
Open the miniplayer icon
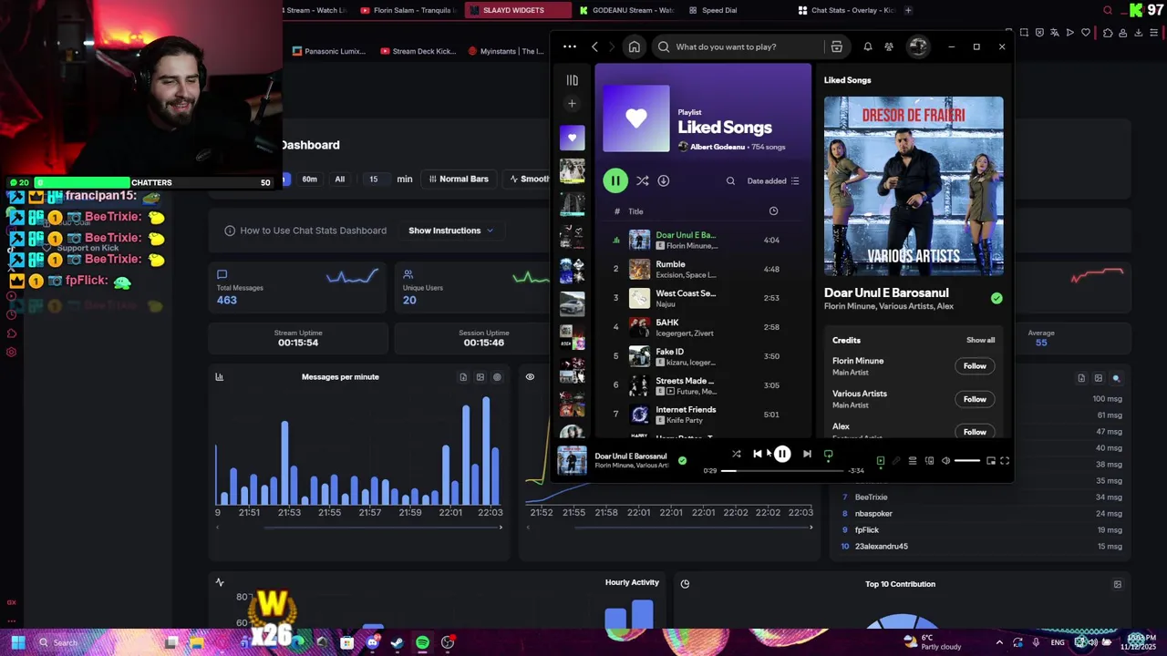[x=991, y=461]
